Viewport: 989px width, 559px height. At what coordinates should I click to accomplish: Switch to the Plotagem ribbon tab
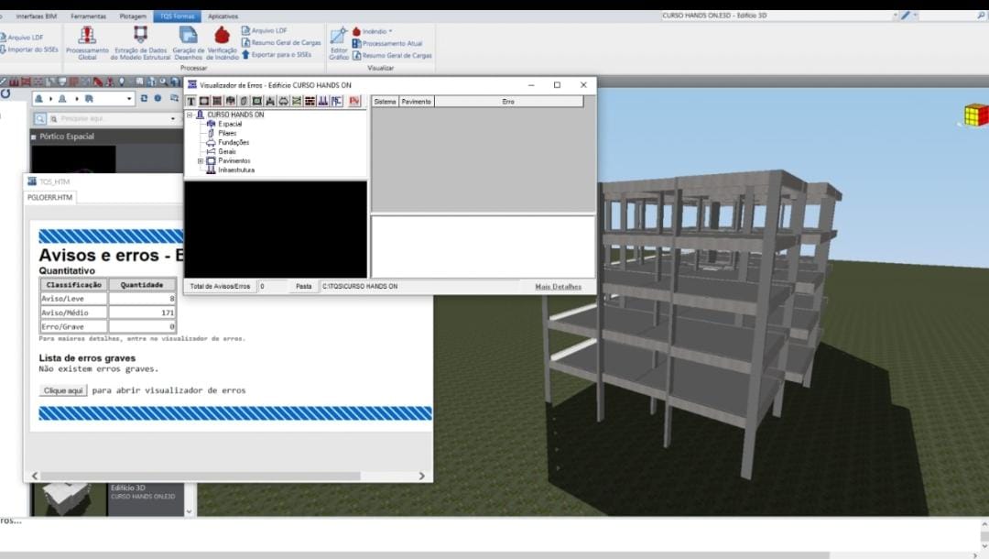tap(133, 16)
